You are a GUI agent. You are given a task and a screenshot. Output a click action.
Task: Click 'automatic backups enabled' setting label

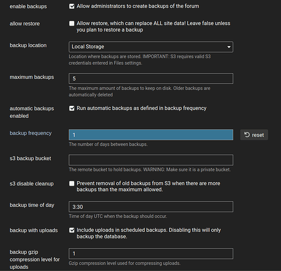click(32, 112)
